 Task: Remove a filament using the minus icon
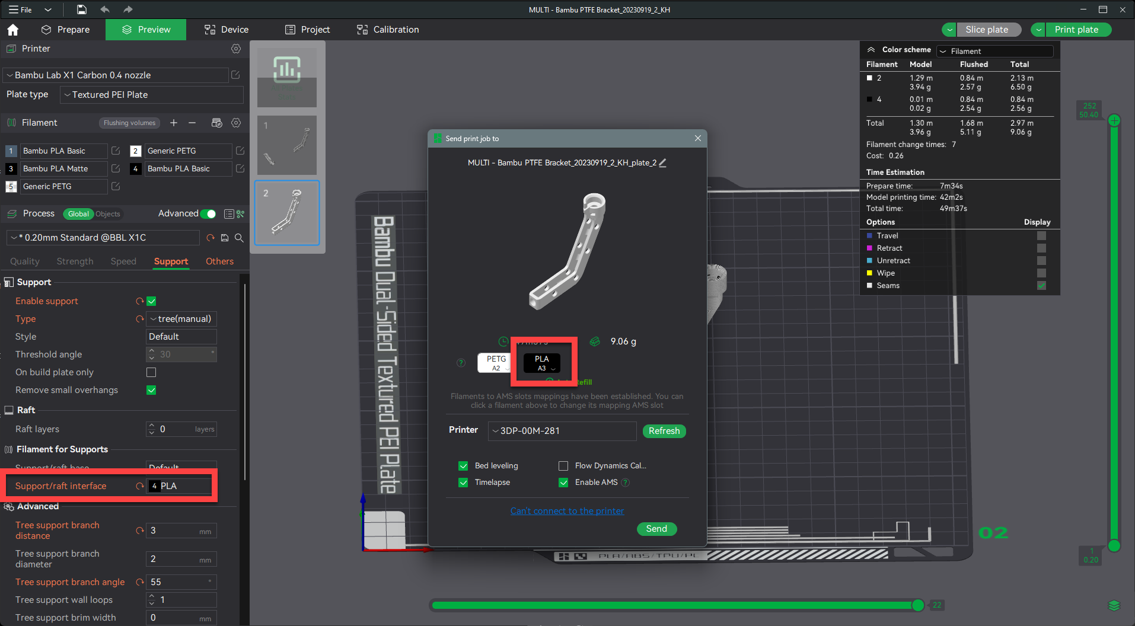(x=192, y=123)
